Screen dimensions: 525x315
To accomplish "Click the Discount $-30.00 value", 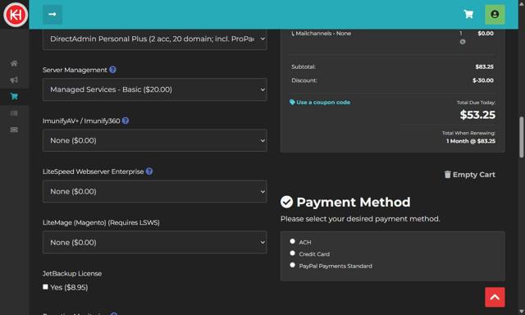I will (x=483, y=80).
